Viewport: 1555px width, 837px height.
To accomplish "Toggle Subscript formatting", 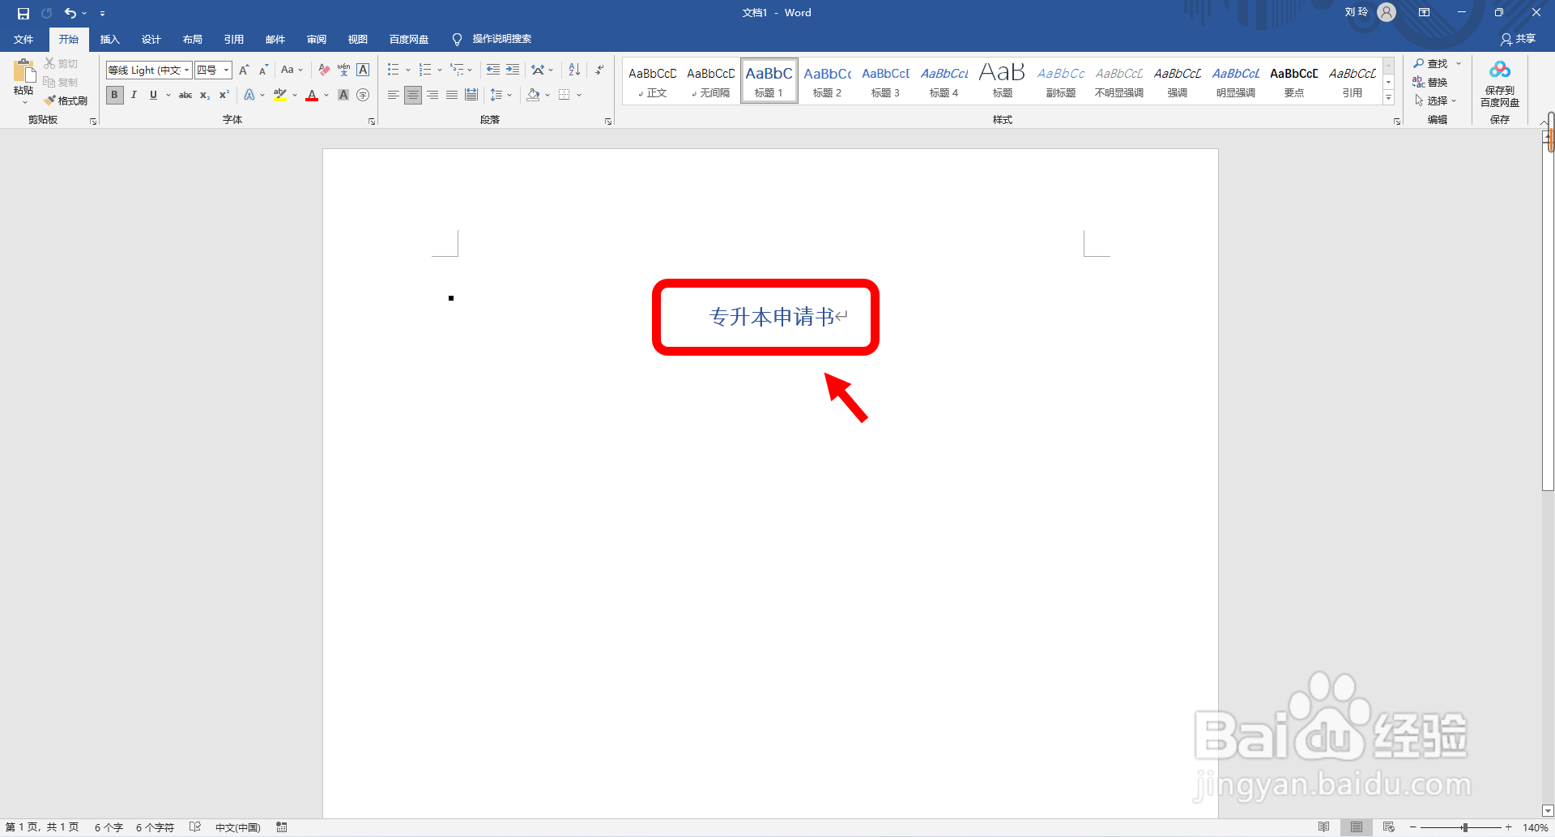I will tap(205, 95).
